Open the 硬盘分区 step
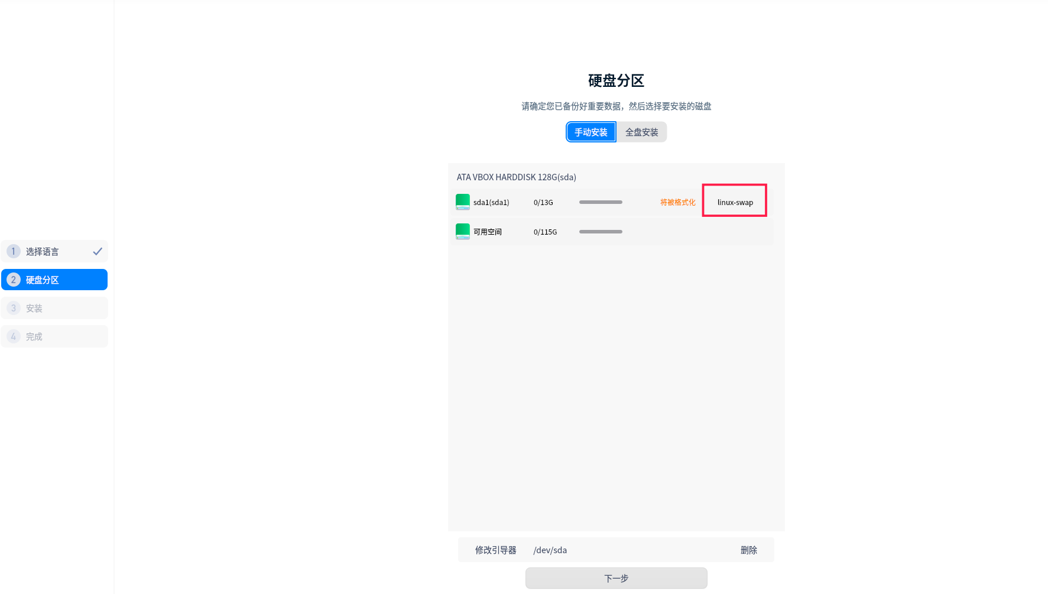The width and height of the screenshot is (1048, 594). 54,280
